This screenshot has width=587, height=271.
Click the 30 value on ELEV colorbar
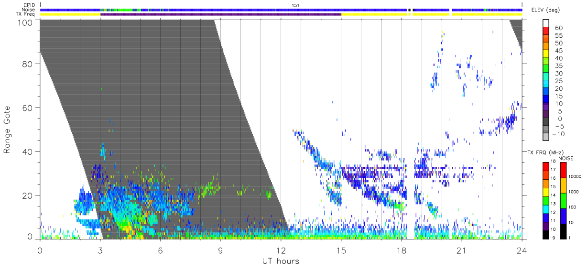click(558, 73)
